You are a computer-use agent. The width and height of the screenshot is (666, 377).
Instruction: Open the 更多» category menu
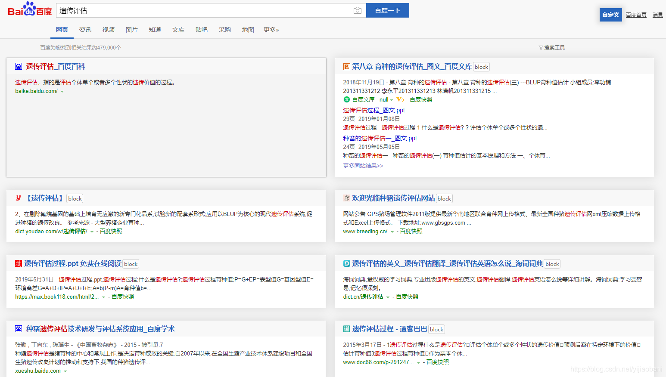(x=271, y=30)
